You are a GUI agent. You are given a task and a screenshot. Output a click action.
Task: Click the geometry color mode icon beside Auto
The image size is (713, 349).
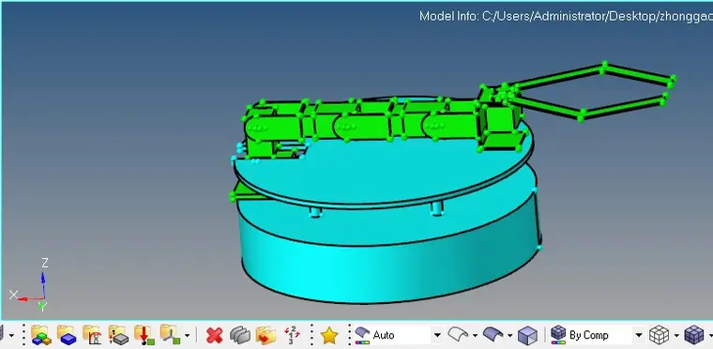pyautogui.click(x=362, y=335)
